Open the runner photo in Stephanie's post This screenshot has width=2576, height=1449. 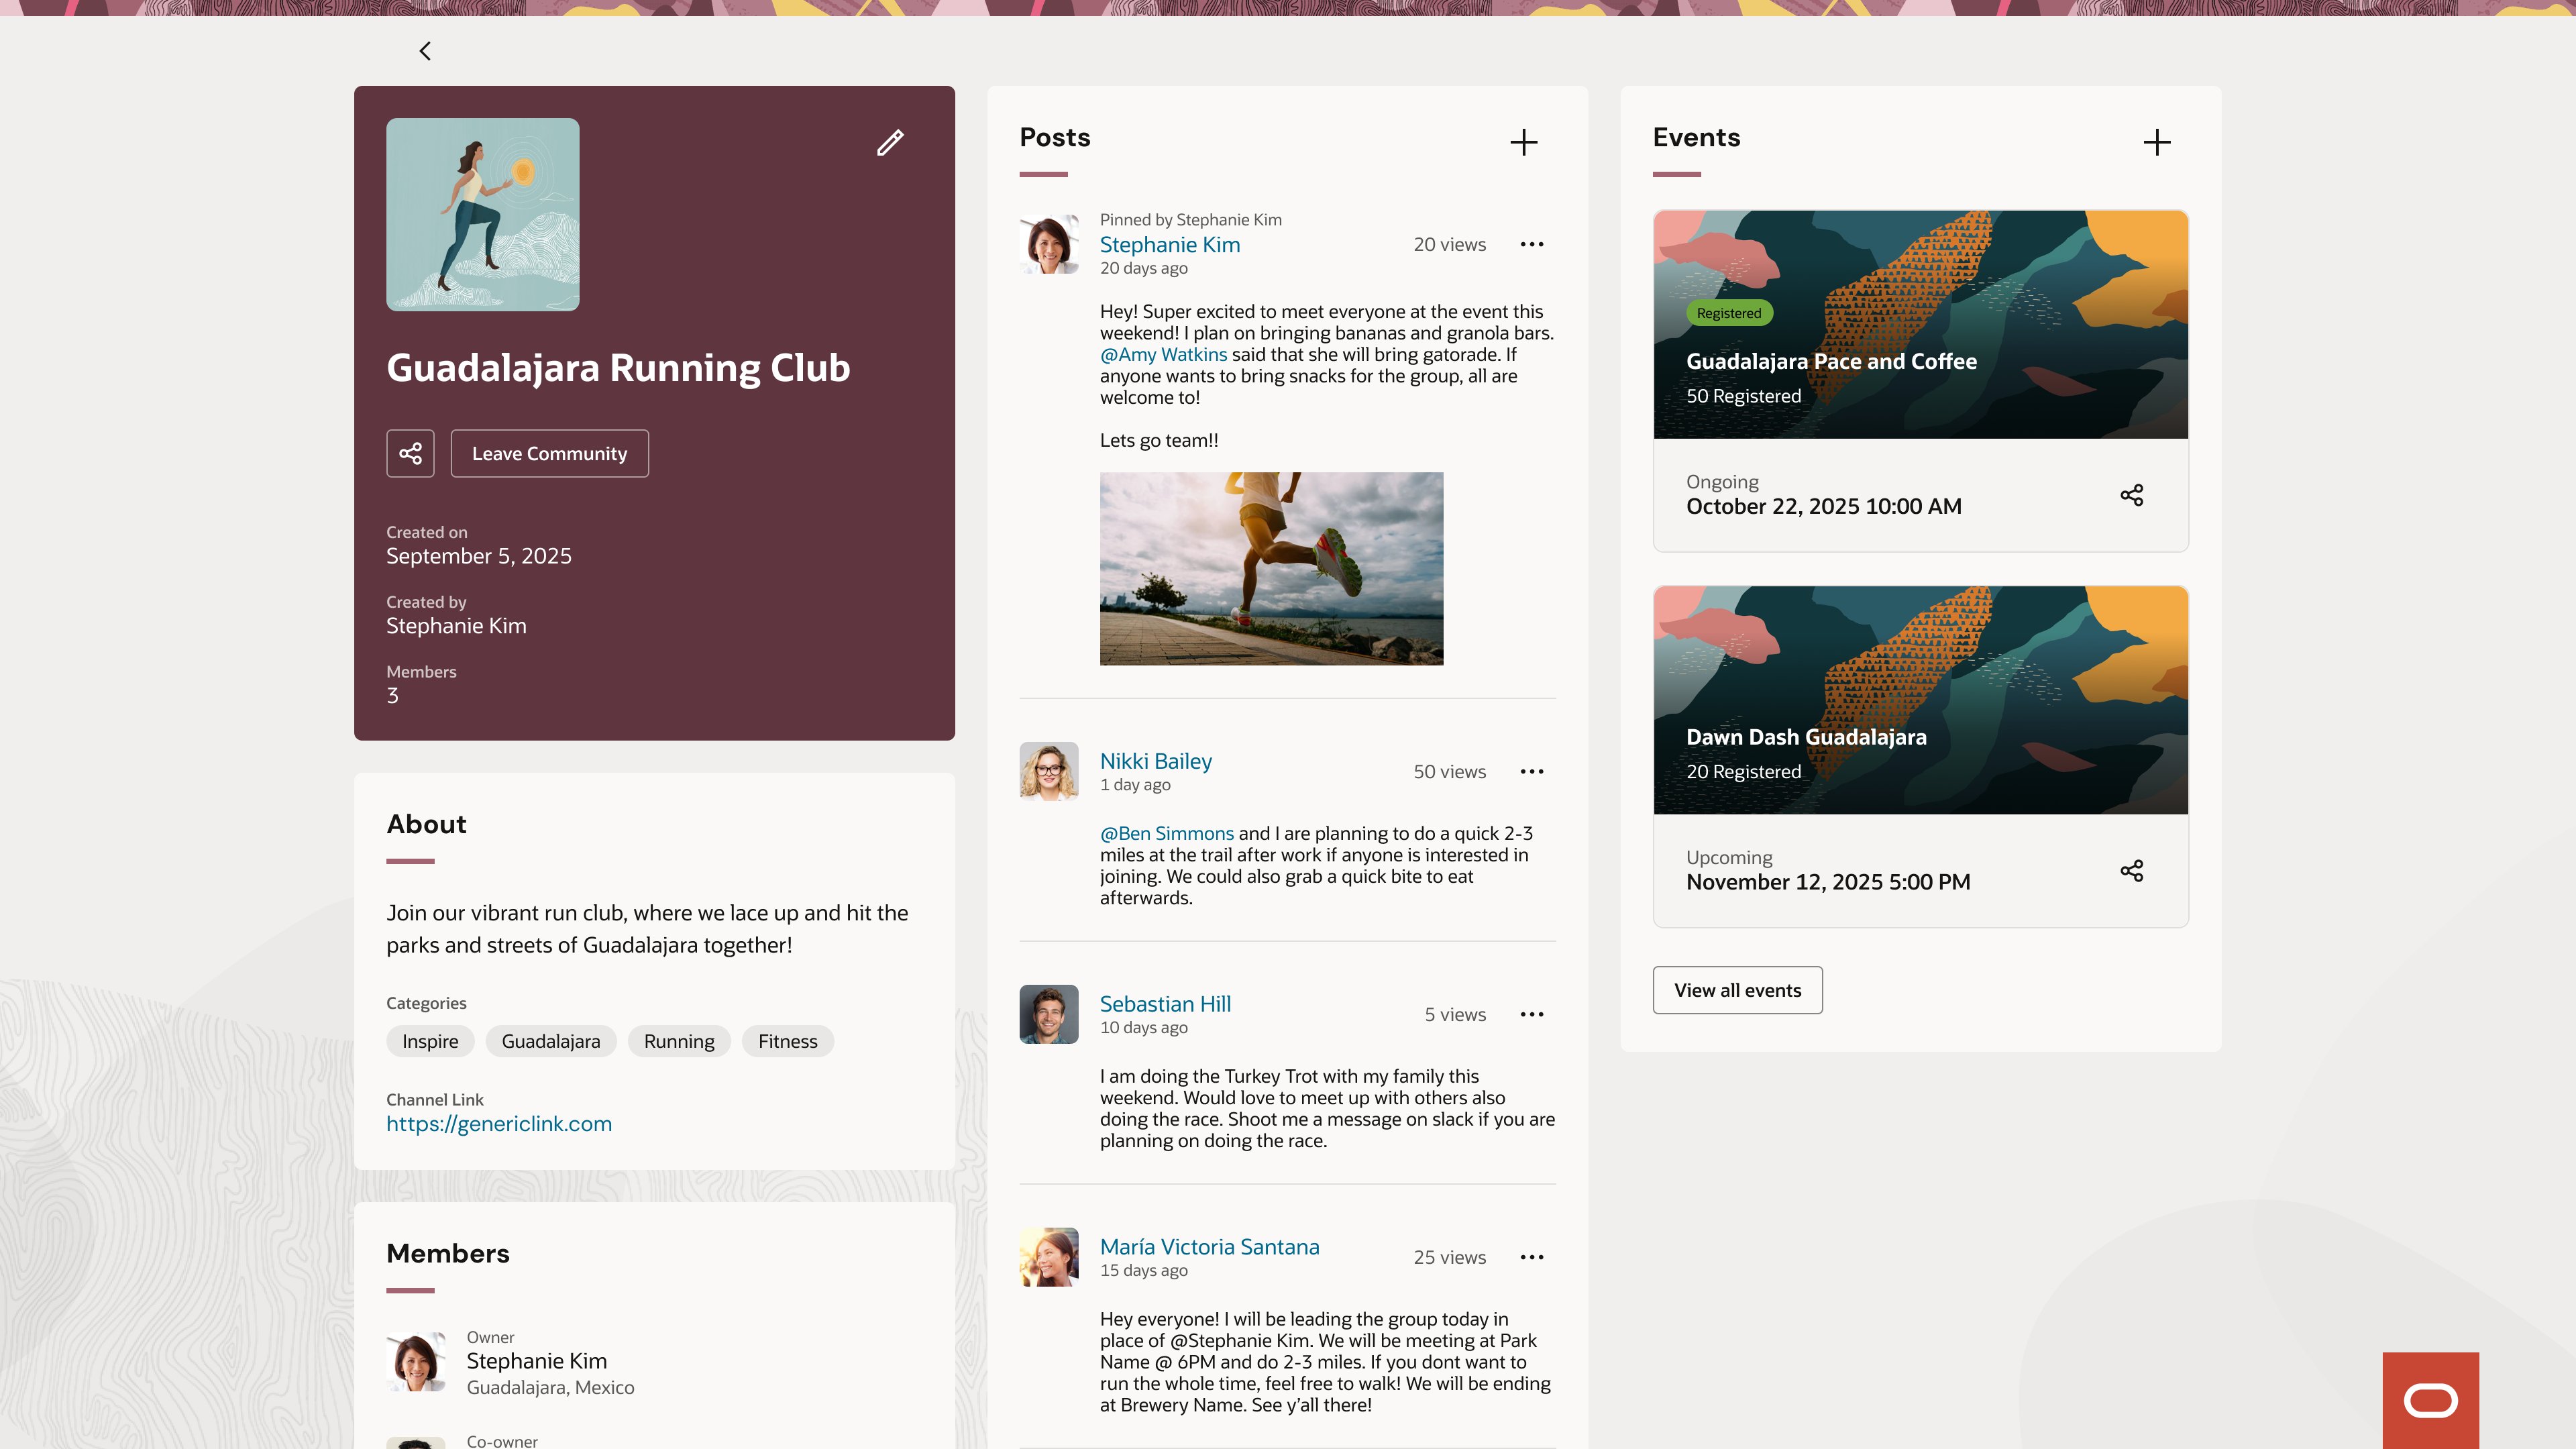click(1271, 569)
